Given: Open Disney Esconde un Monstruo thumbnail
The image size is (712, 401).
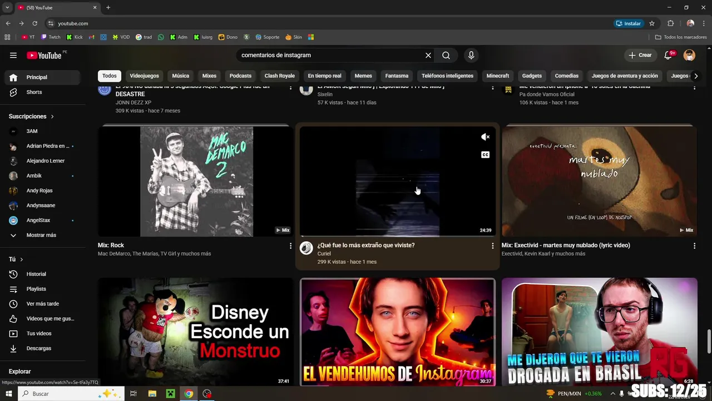Looking at the screenshot, I should click(196, 332).
